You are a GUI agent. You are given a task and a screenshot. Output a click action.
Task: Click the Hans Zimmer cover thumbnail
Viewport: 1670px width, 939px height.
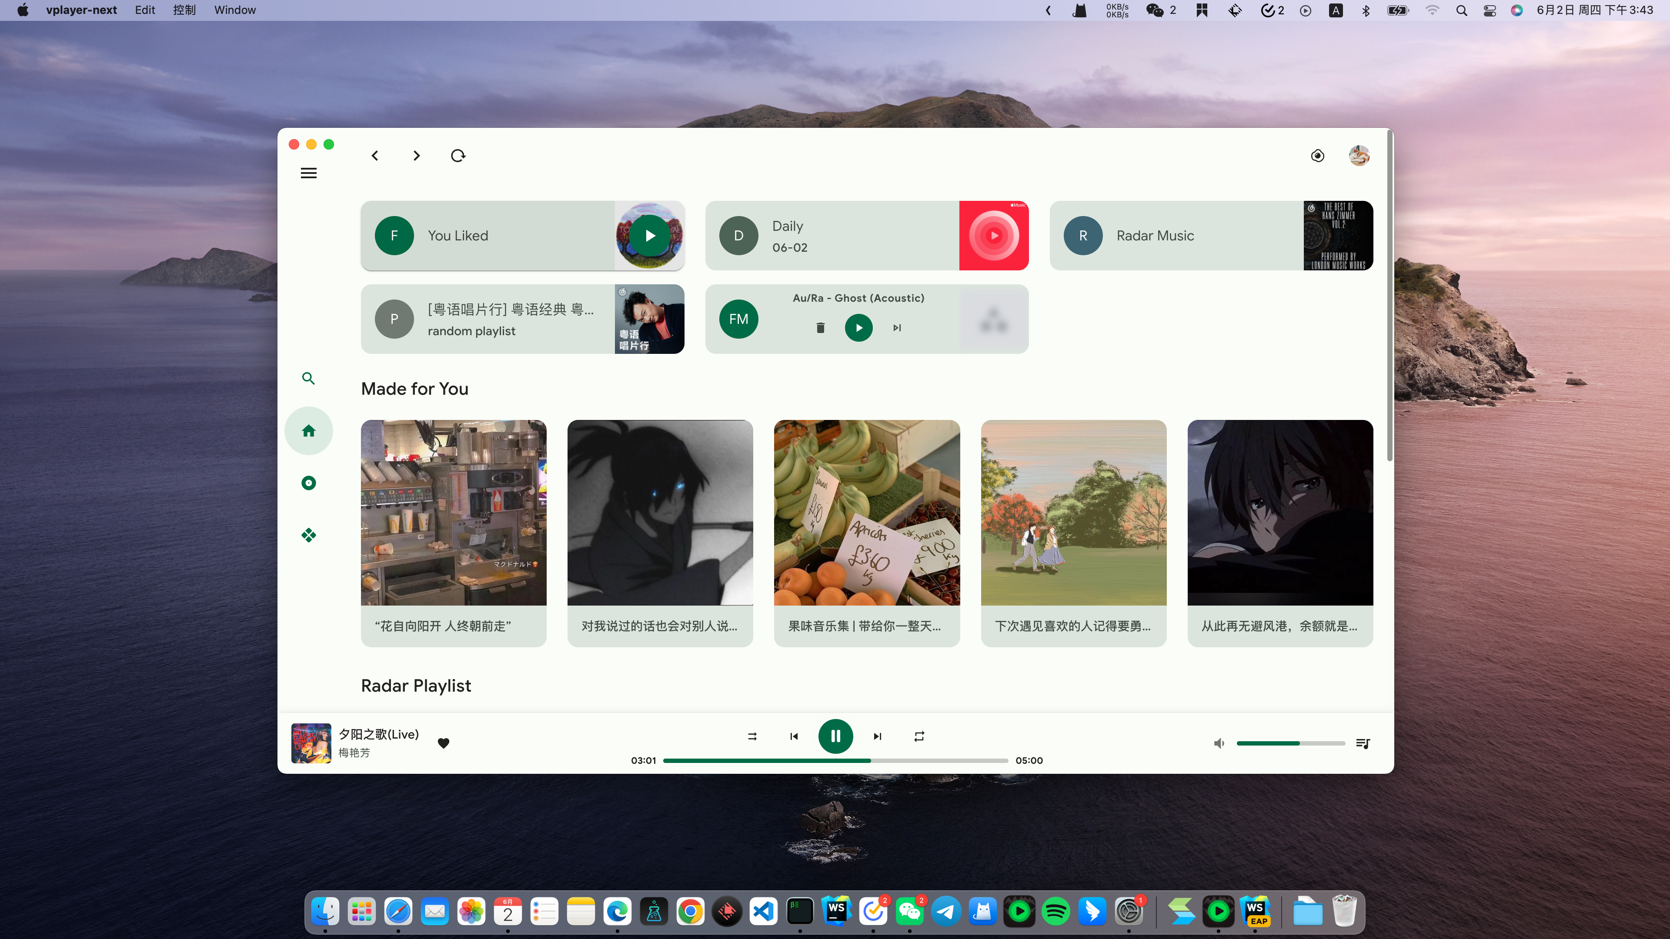[1338, 236]
